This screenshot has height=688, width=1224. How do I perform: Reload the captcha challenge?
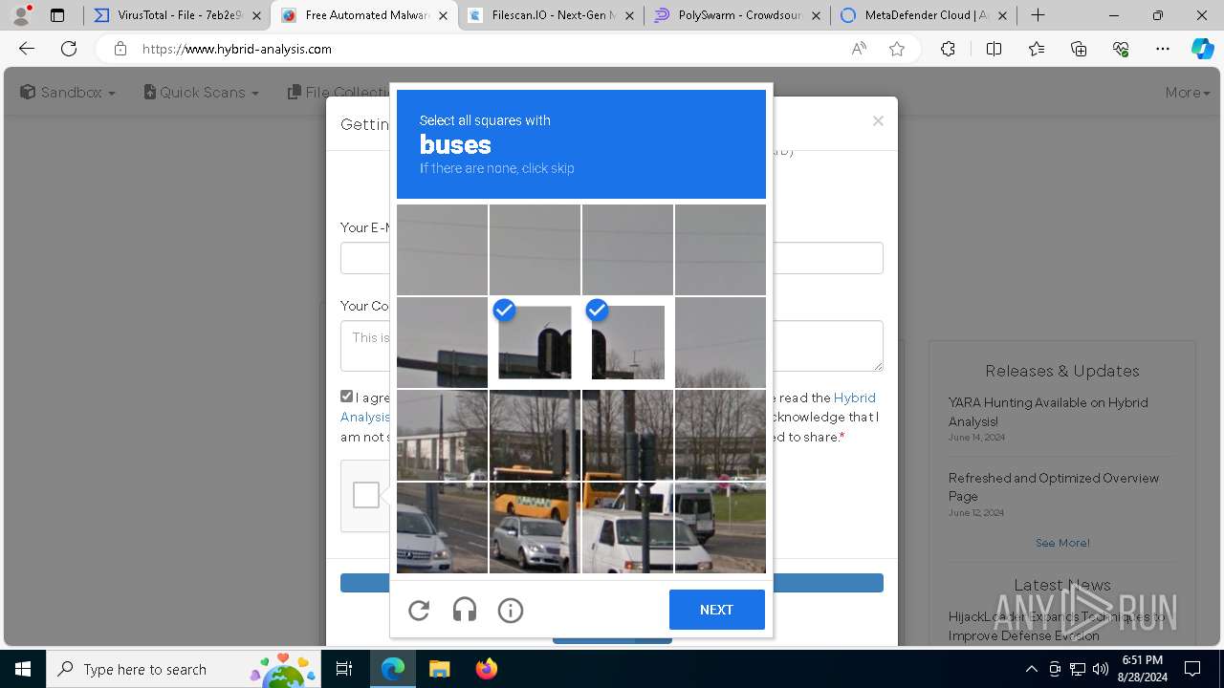[419, 610]
